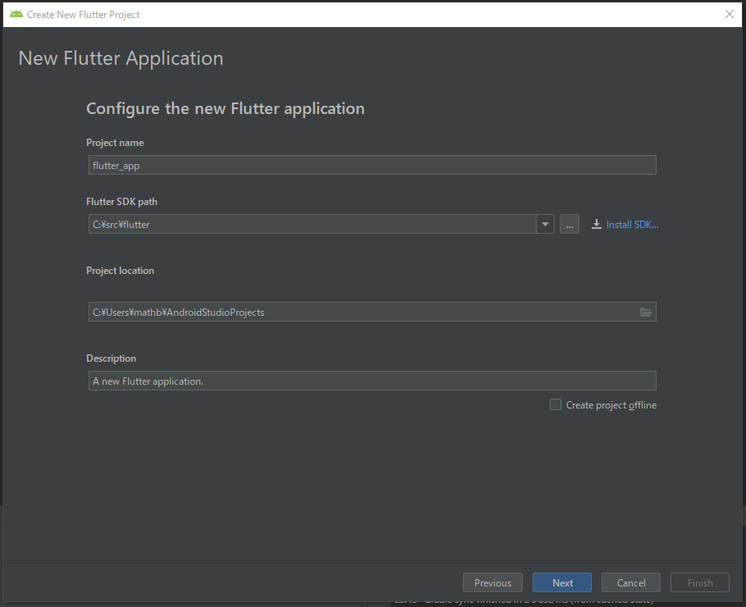The width and height of the screenshot is (746, 607).
Task: Click the Description field
Action: tap(372, 381)
